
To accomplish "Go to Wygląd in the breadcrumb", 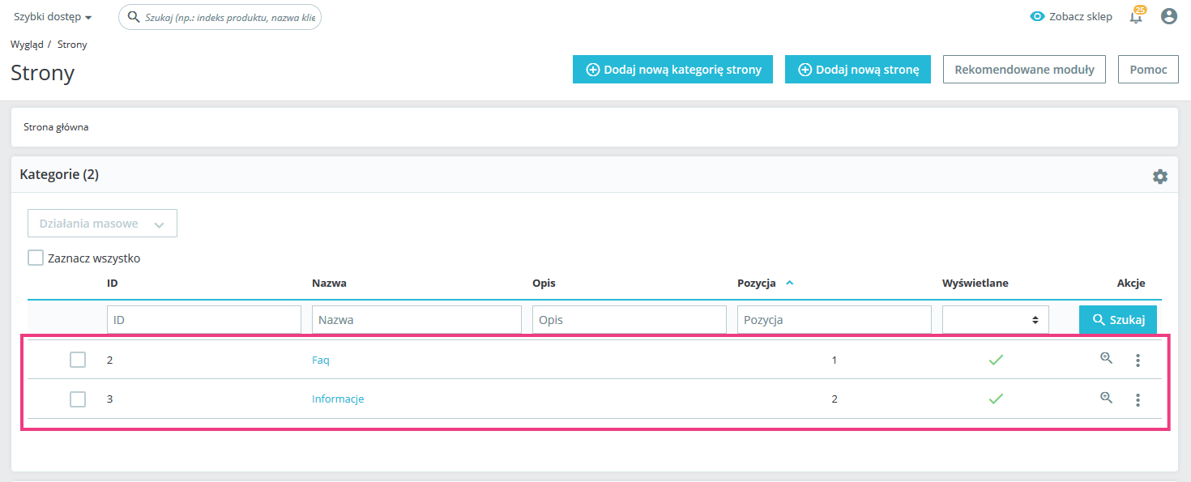I will pyautogui.click(x=27, y=45).
